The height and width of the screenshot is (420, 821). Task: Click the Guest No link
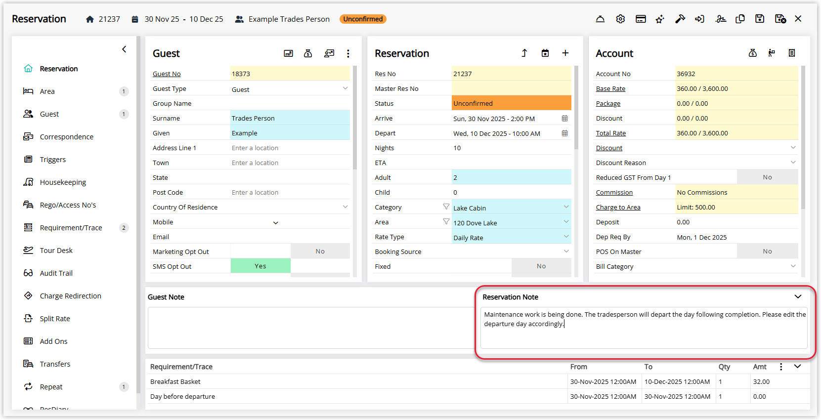click(167, 74)
